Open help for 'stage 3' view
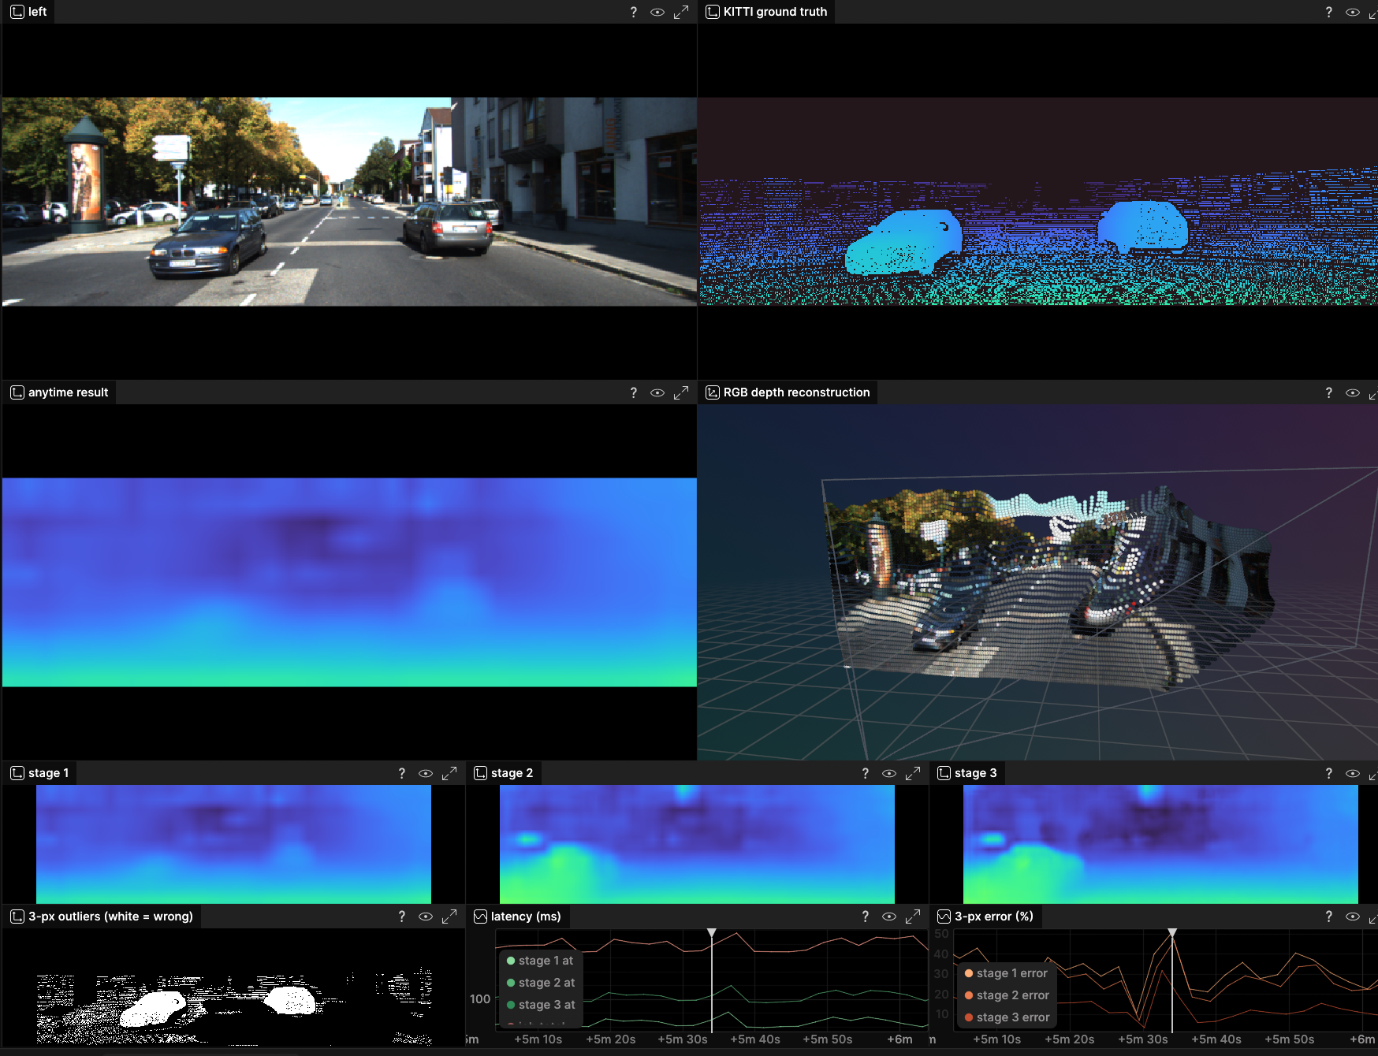 pos(1329,773)
